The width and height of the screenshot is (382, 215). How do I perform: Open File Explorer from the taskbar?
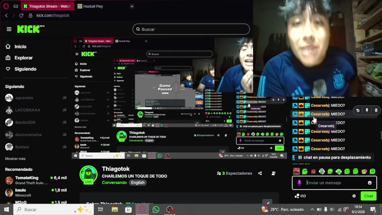click(115, 209)
